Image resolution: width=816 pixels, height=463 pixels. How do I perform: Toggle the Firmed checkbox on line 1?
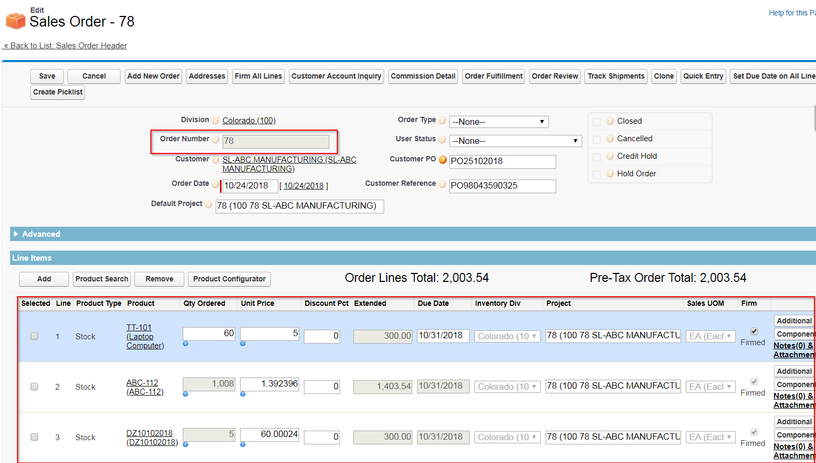click(754, 331)
